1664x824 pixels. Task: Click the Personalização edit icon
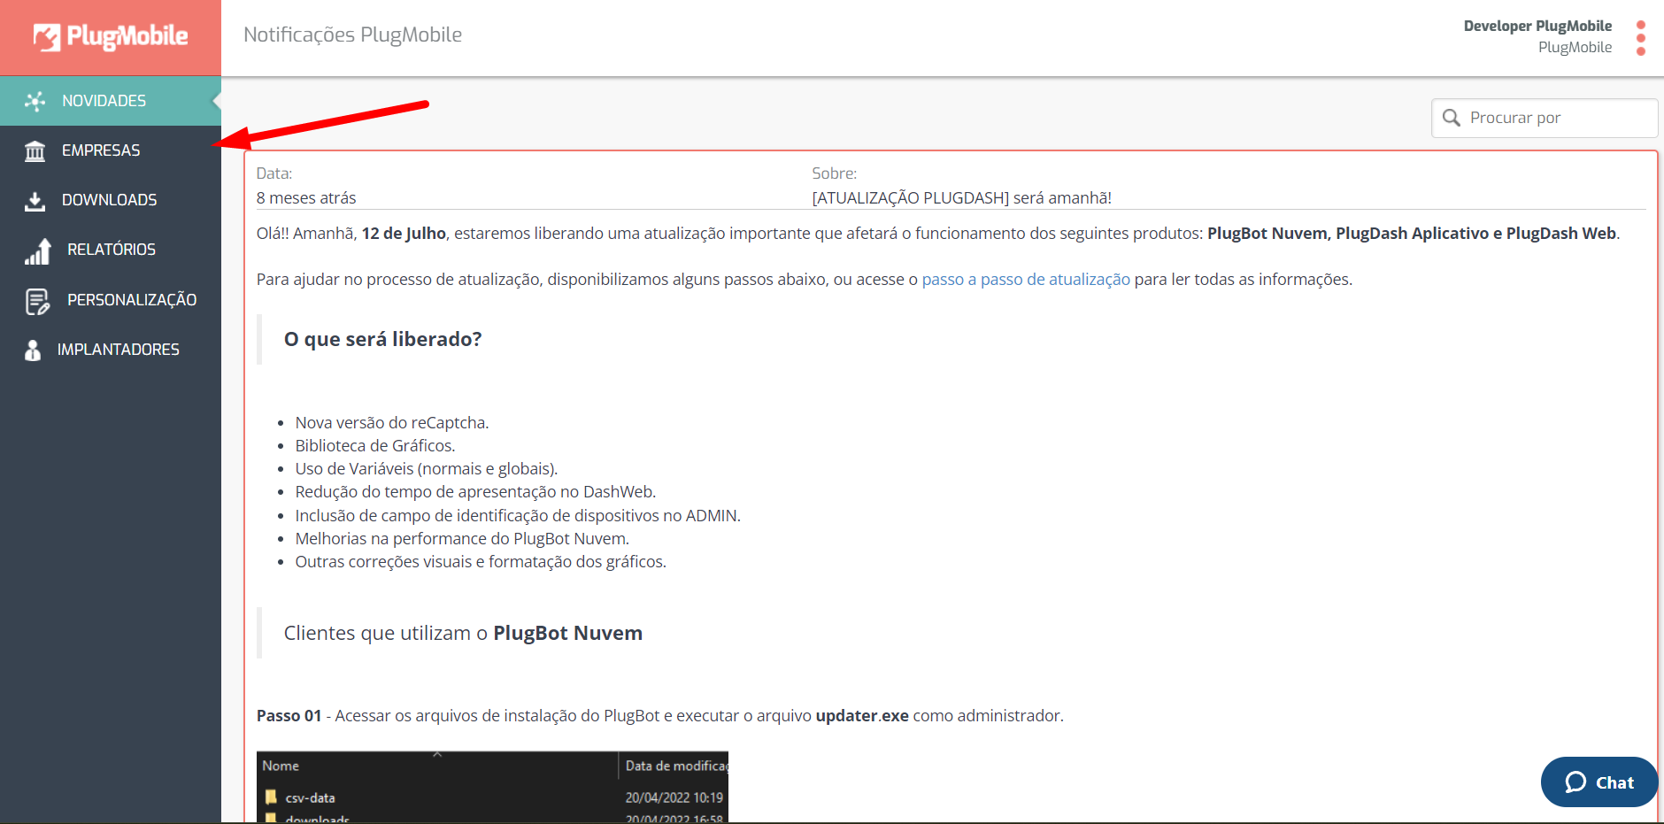(x=38, y=301)
